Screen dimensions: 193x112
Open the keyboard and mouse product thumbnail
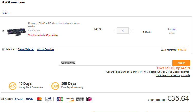pyautogui.click(x=16, y=32)
